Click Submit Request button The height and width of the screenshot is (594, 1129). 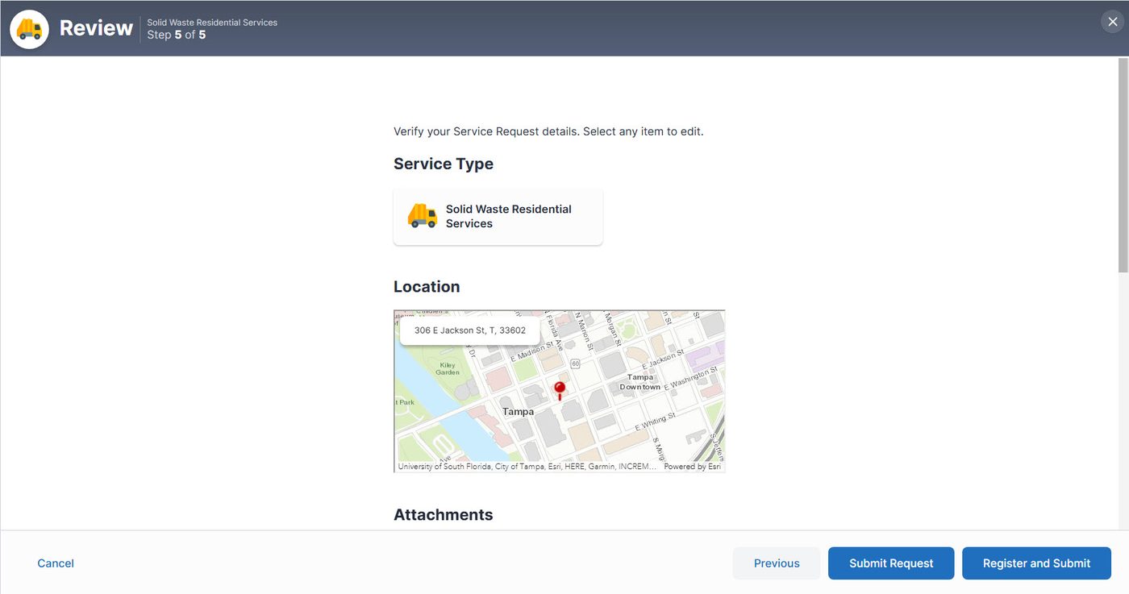coord(891,563)
